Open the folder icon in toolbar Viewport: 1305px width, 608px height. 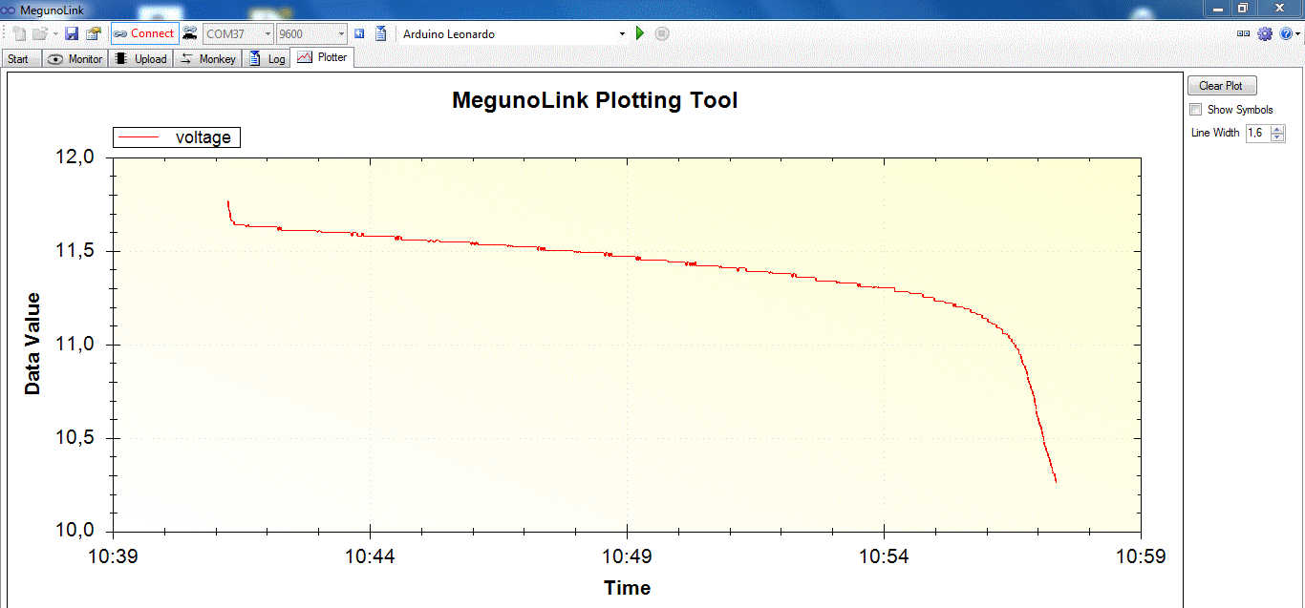coord(39,33)
